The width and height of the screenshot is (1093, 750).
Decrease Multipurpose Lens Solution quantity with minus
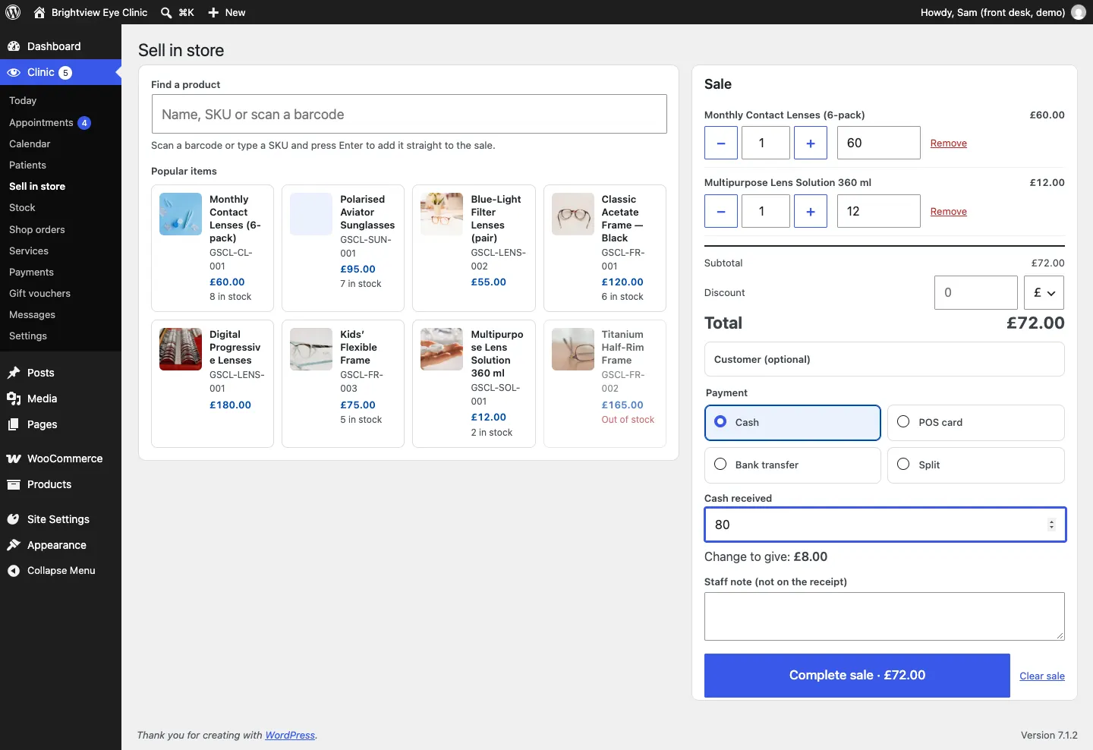click(x=721, y=211)
